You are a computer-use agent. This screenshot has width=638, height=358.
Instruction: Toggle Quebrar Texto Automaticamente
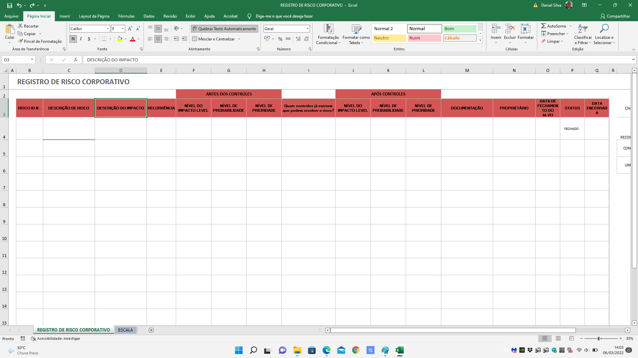(x=224, y=29)
